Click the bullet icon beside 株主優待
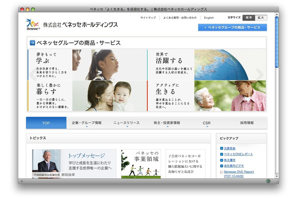The height and width of the screenshot is (198, 297). click(x=221, y=160)
